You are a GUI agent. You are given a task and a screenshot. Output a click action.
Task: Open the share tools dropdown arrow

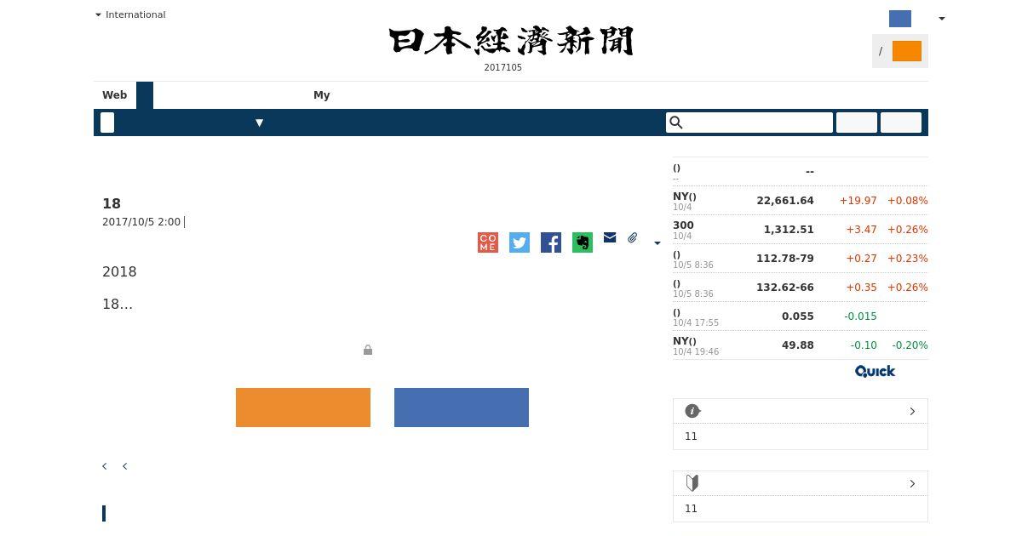657,243
